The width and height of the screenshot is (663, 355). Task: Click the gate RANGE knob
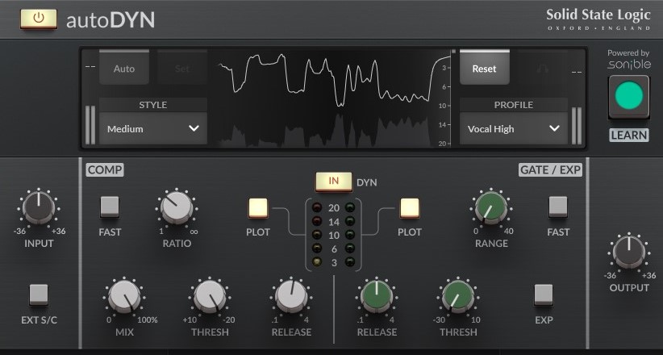point(491,208)
